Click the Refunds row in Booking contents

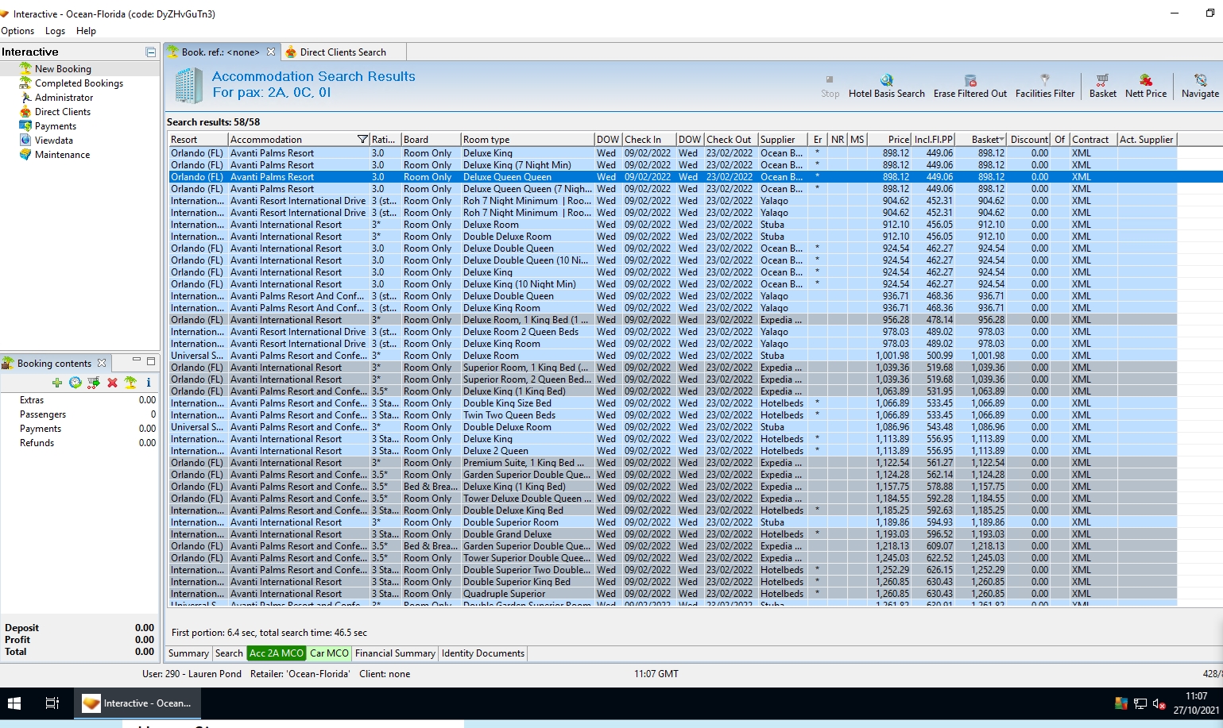79,443
